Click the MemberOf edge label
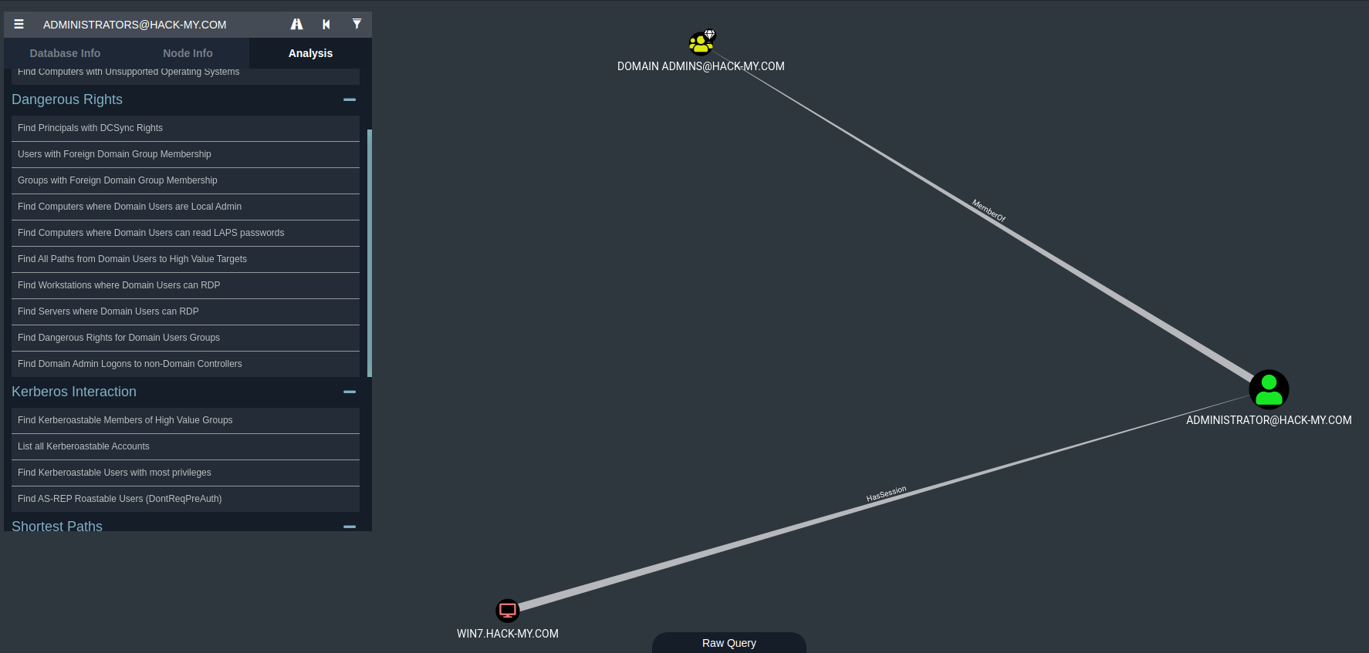1369x653 pixels. tap(989, 210)
